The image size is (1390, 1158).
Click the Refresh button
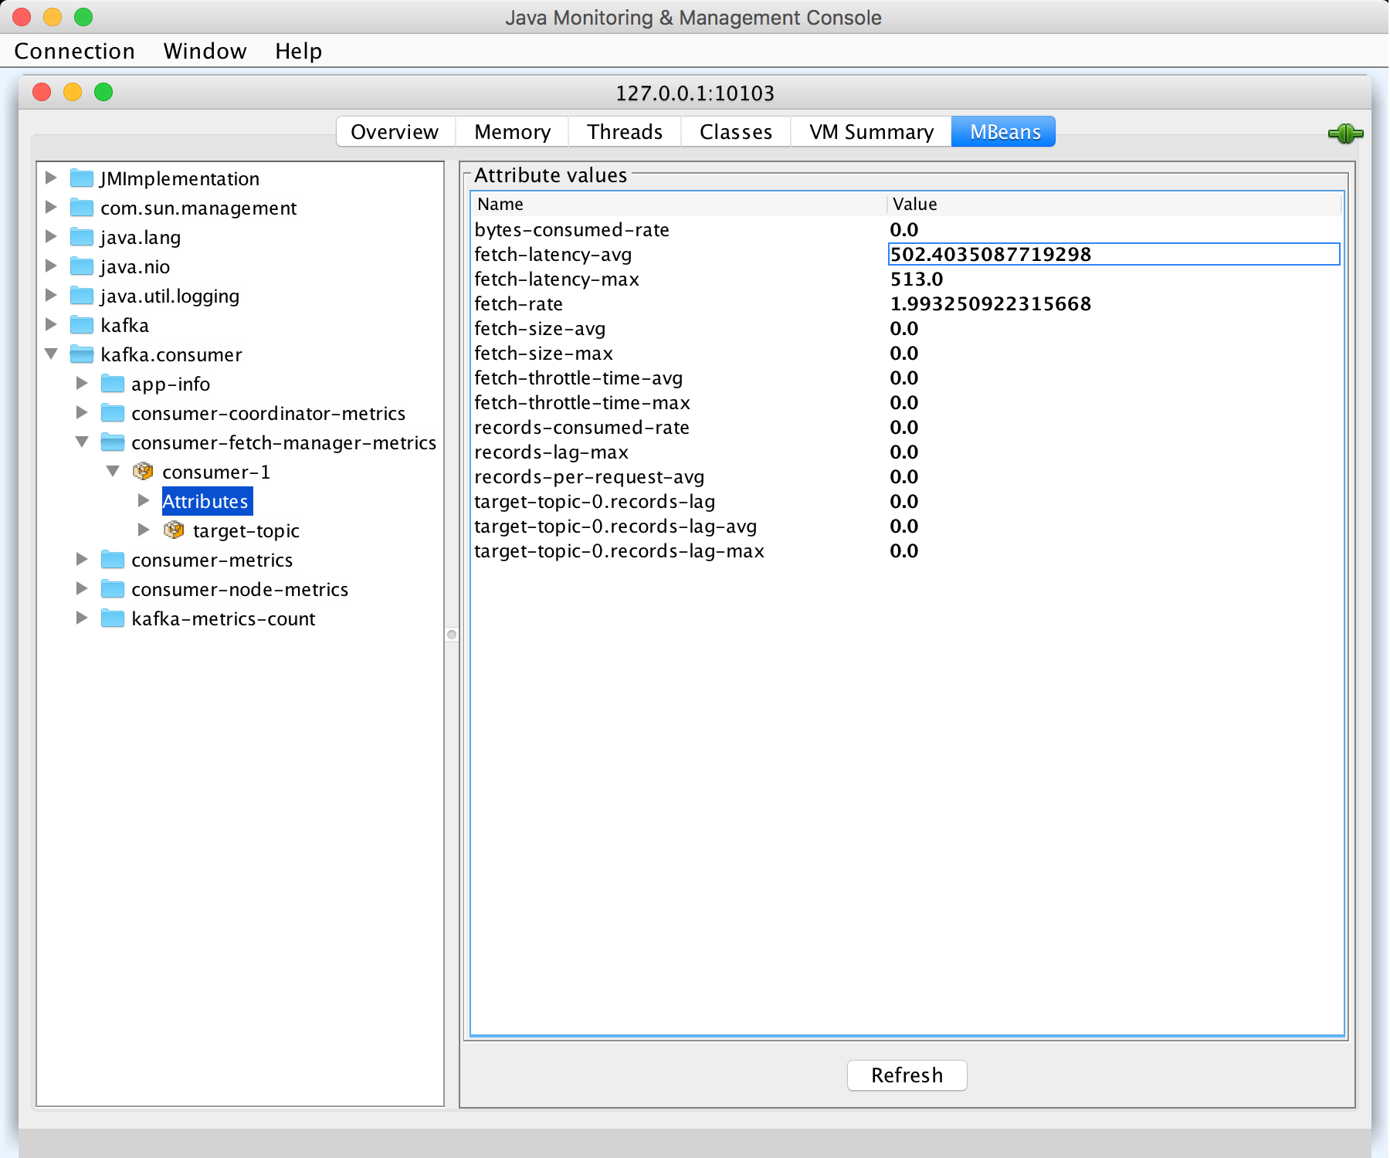907,1075
